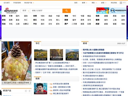The width and height of the screenshot is (128, 96).
Task: Play the video thumbnail with play icon
Action: click(x=41, y=89)
